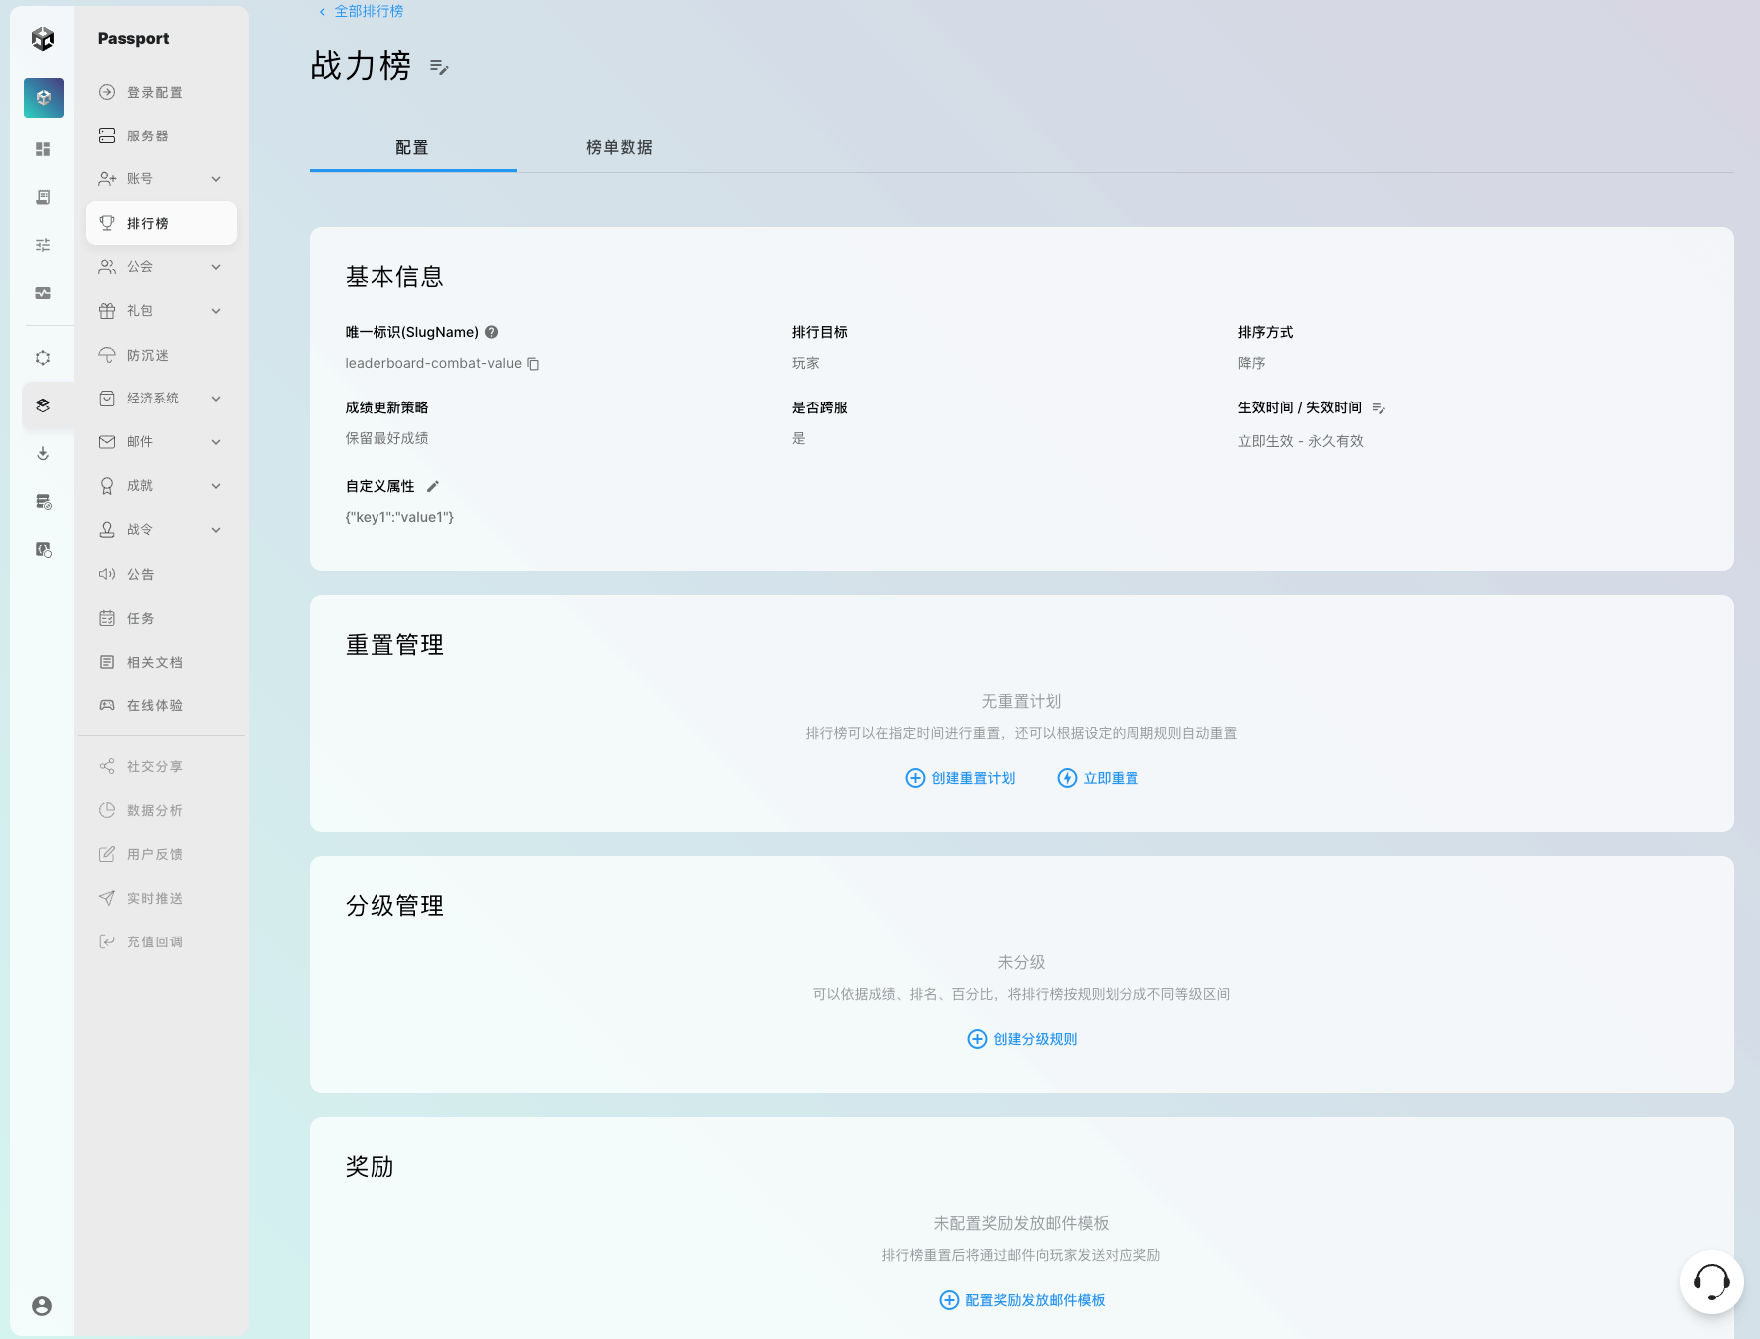Image resolution: width=1760 pixels, height=1339 pixels.
Task: Click the edit icon beside the 战力榜 title
Action: [x=439, y=67]
